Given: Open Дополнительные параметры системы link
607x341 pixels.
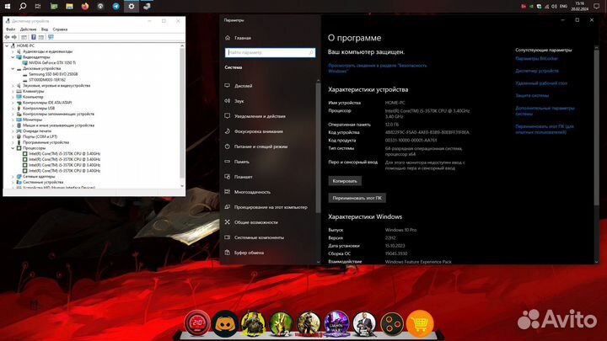Looking at the screenshot, I should pos(545,111).
